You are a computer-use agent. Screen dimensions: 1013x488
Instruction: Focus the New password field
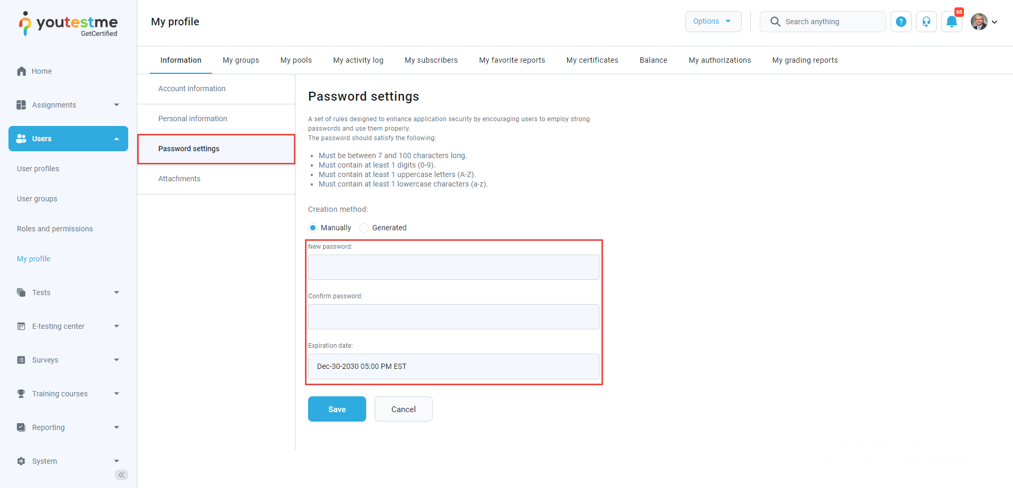(453, 267)
